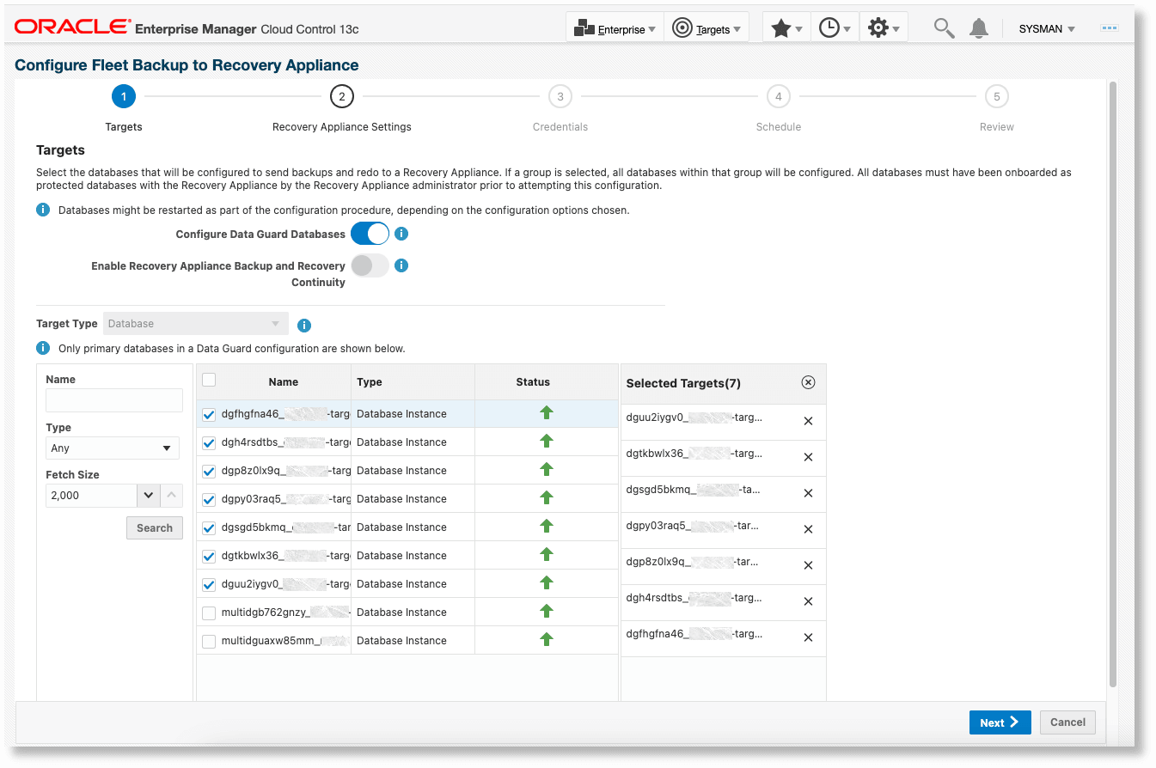
Task: Click the global search magnifier icon
Action: [943, 28]
